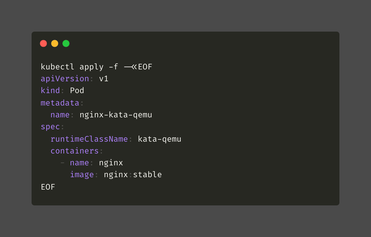This screenshot has height=237, width=371.
Task: Click the green maximize dot
Action: tap(66, 43)
